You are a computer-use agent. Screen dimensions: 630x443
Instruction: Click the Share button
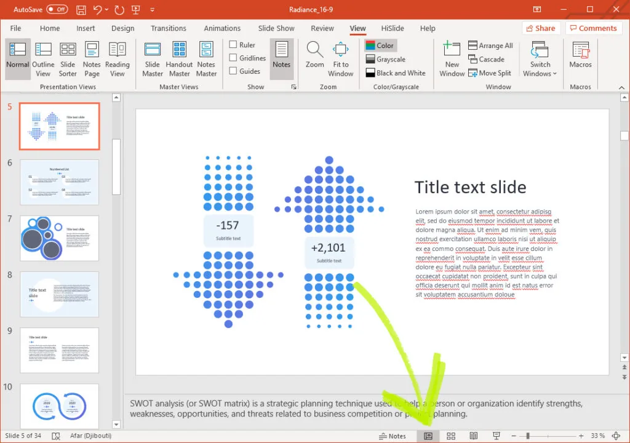(x=541, y=28)
